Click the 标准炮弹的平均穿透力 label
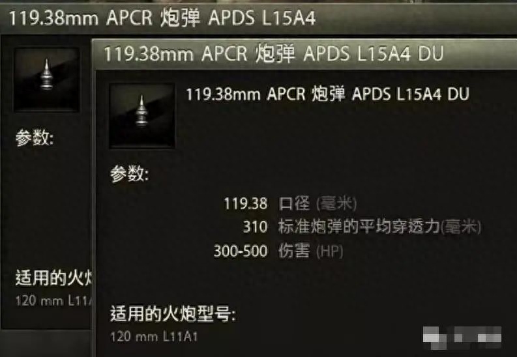 [359, 227]
